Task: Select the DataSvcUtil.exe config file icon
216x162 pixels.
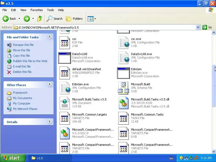Action: (x=124, y=58)
